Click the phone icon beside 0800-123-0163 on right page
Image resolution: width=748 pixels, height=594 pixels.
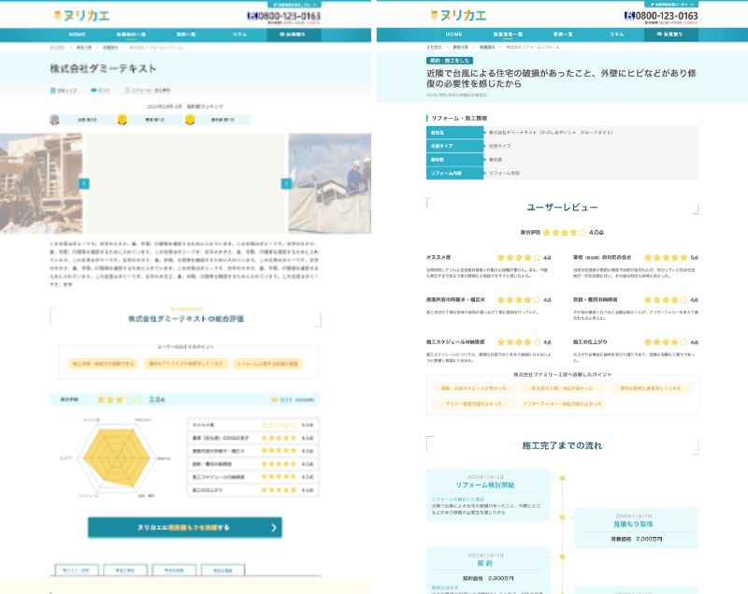tap(629, 15)
